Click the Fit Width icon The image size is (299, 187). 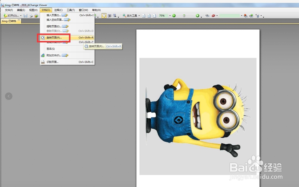click(x=155, y=16)
